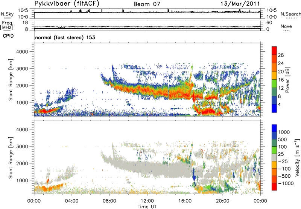
Task: Pick the bright blue bottom segment of Power colorbar
Action: pos(274,108)
